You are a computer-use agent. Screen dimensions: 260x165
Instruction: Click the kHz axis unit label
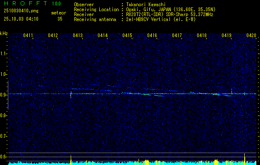tap(4, 33)
